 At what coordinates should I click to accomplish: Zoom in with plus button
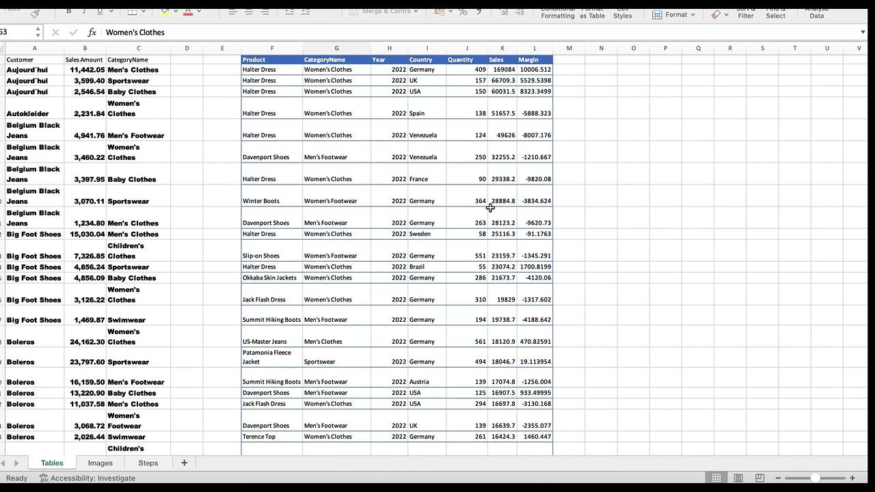[x=852, y=478]
